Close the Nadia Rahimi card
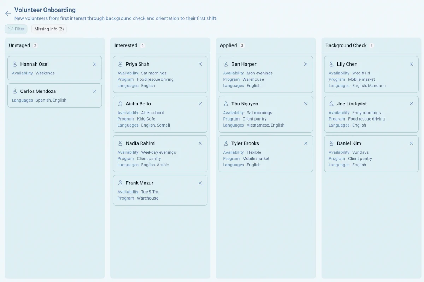 200,143
